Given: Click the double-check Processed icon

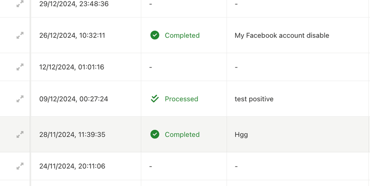Looking at the screenshot, I should [x=154, y=99].
